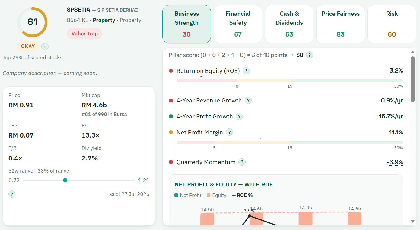
Task: Click the -6.9% quarterly momentum value
Action: pos(395,162)
